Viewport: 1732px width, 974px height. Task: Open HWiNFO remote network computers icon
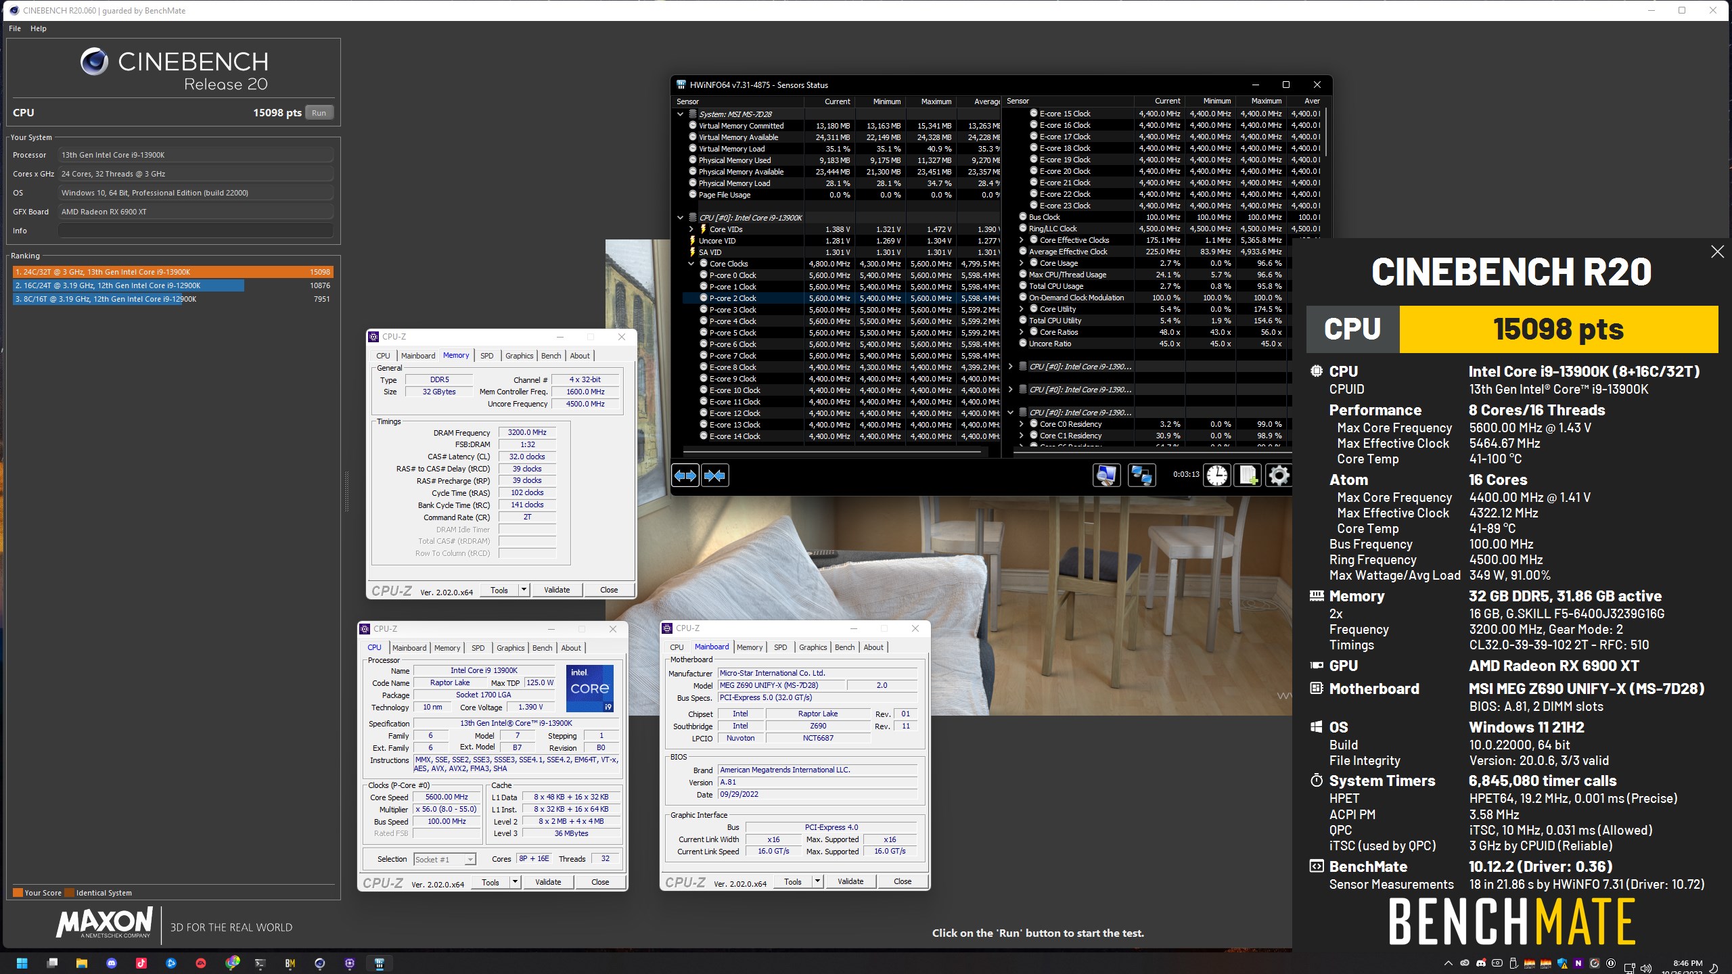(x=1142, y=476)
